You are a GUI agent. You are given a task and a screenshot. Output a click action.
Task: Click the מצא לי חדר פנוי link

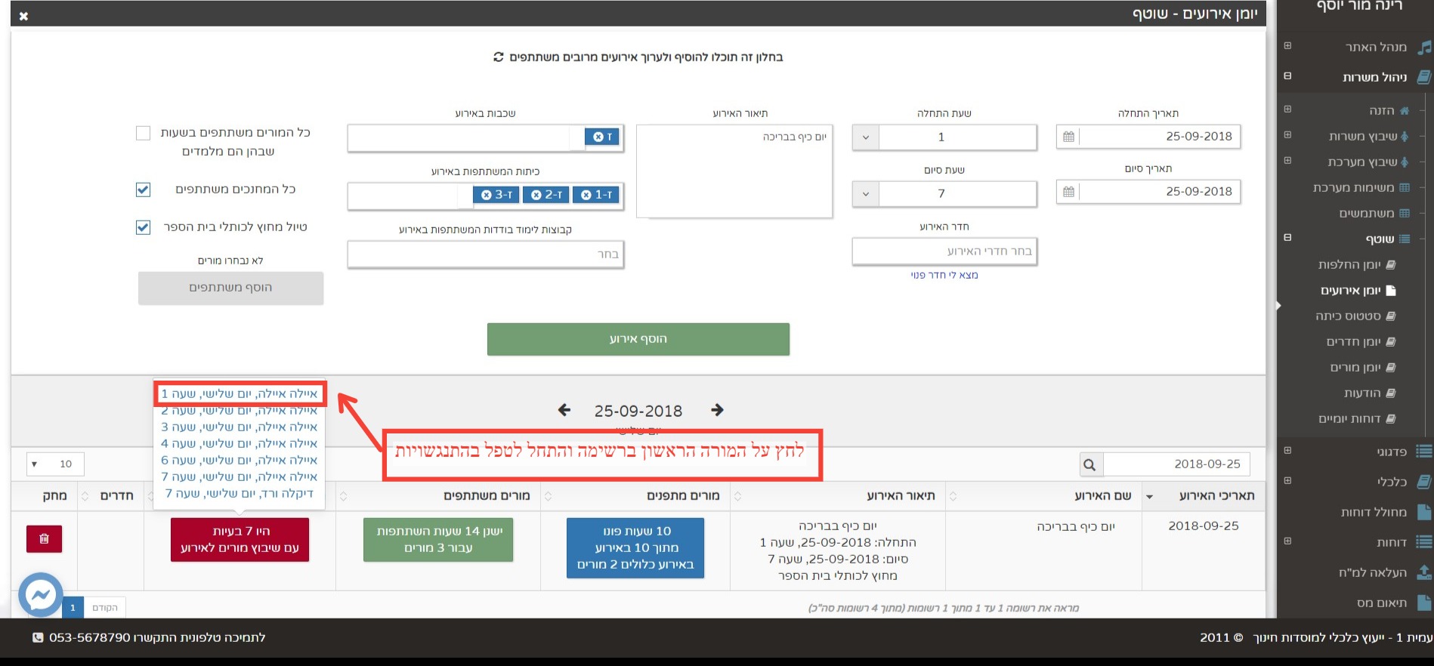click(x=944, y=276)
